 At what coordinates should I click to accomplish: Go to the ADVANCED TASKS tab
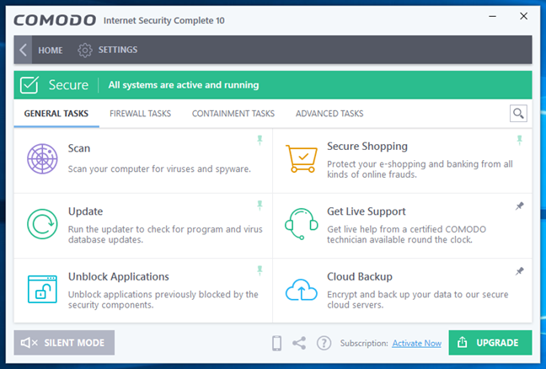(x=329, y=114)
